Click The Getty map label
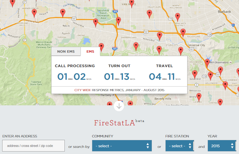The image size is (239, 154). pos(106,95)
